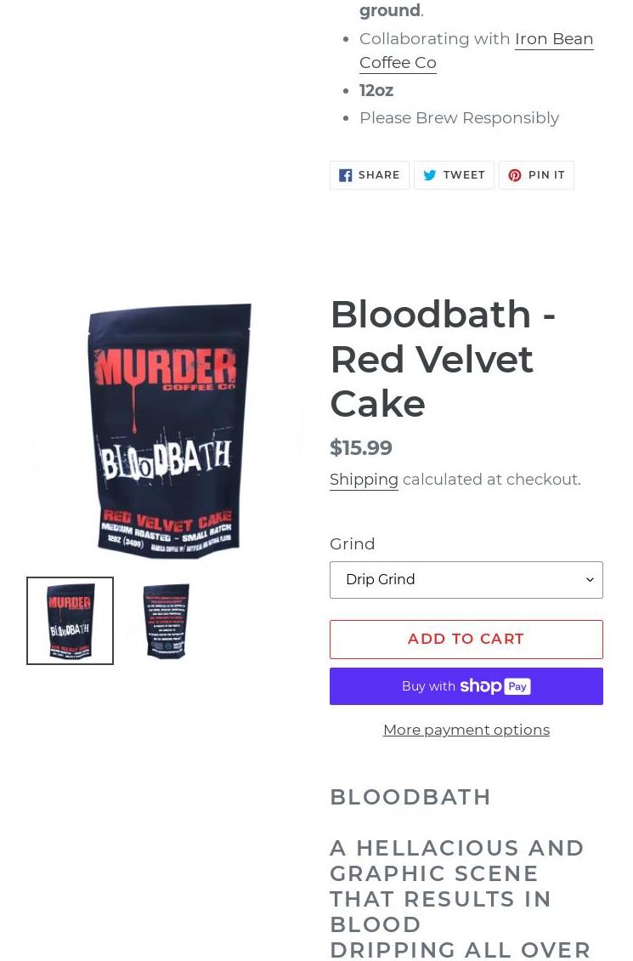Click the main Bloodbath bag product image

167,430
